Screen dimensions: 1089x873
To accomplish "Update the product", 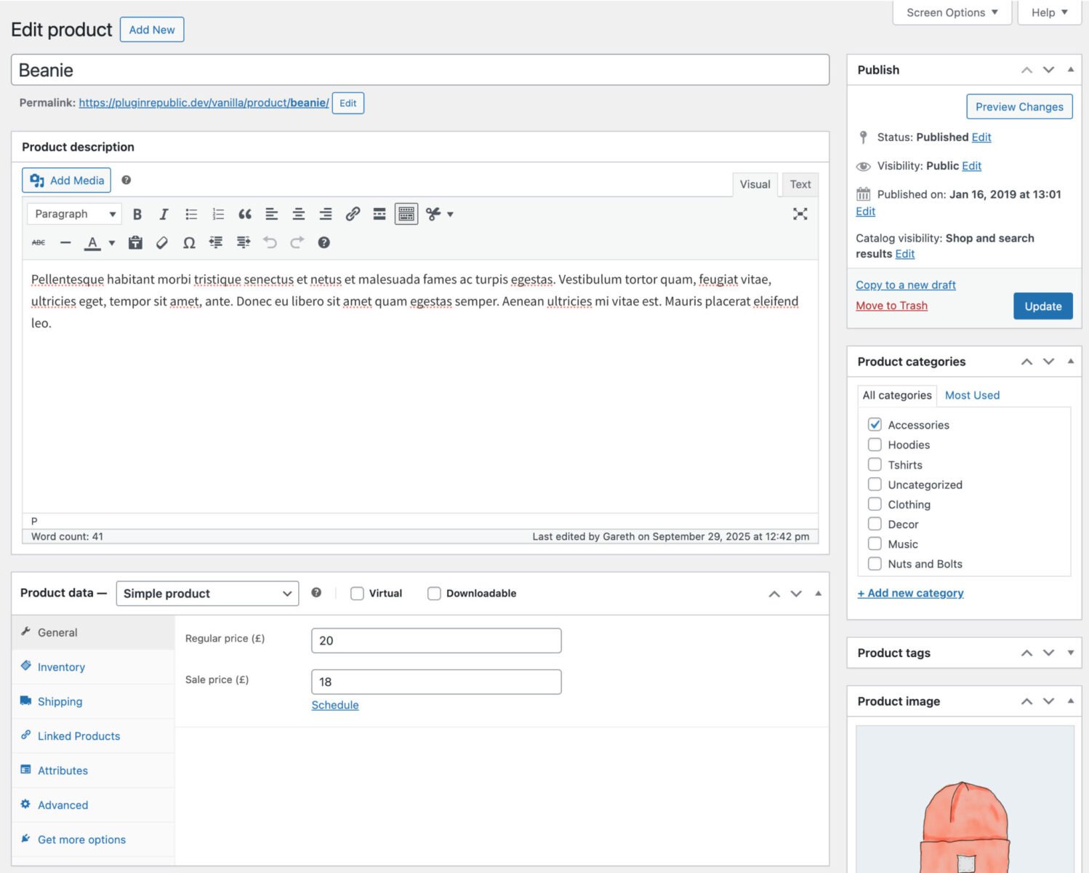I will tap(1042, 306).
